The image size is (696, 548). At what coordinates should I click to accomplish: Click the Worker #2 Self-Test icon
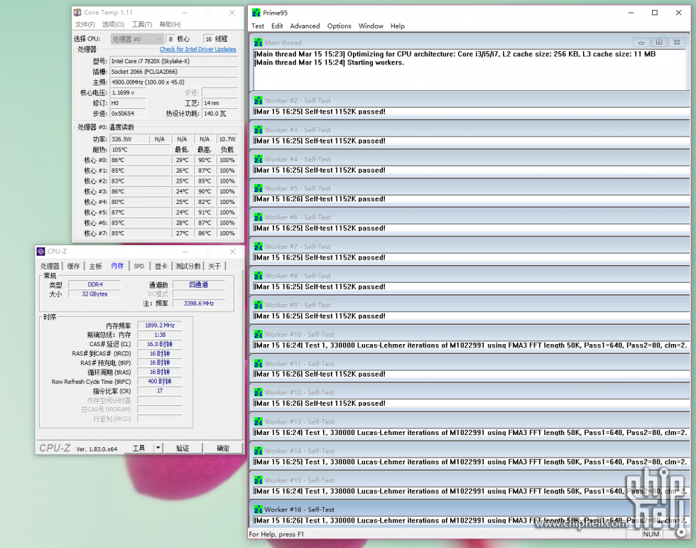(x=259, y=101)
